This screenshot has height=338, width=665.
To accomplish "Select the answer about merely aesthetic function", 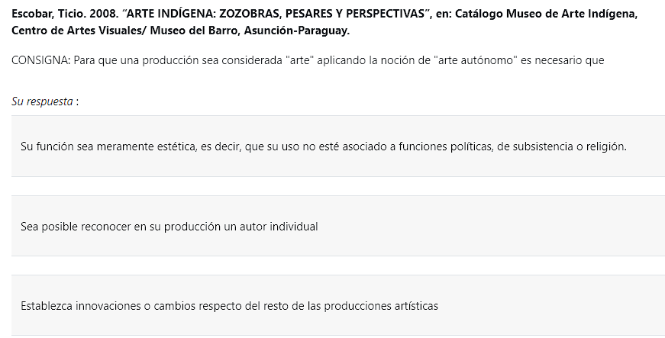I will (x=338, y=146).
